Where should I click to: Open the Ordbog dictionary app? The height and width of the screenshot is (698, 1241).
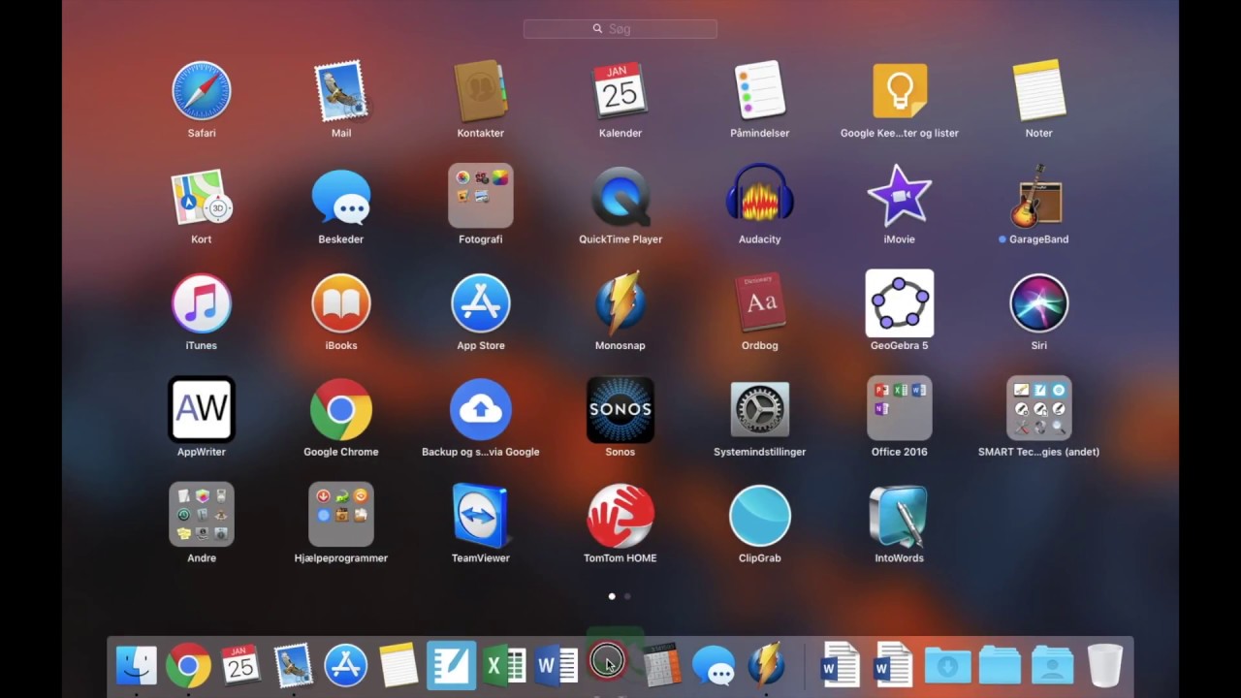coord(760,303)
